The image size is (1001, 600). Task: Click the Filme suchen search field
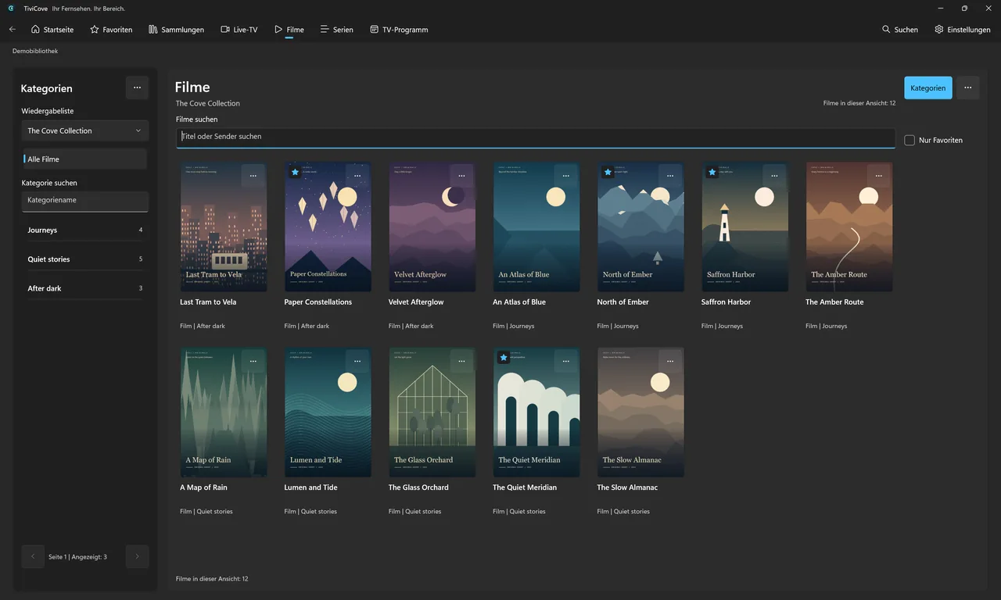(x=535, y=137)
